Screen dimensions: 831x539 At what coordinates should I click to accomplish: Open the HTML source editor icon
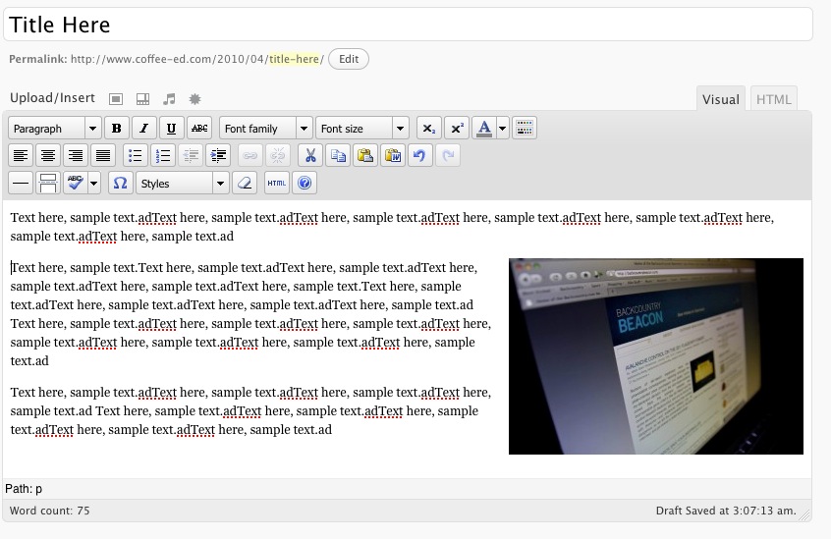pos(277,184)
